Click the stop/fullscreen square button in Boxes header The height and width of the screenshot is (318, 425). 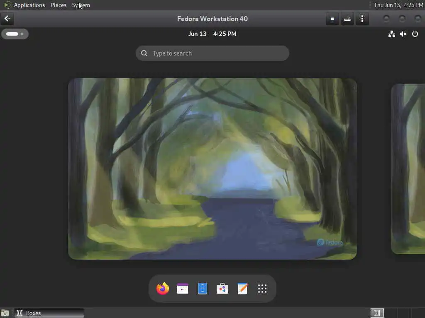click(x=332, y=19)
